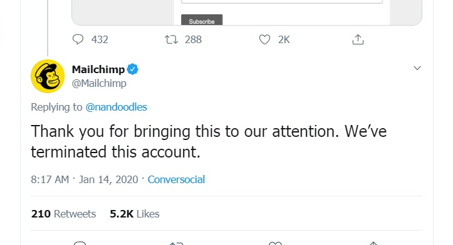Click the blue verified badge beside Mailchimp
Screen dimensions: 453x245
tap(133, 69)
